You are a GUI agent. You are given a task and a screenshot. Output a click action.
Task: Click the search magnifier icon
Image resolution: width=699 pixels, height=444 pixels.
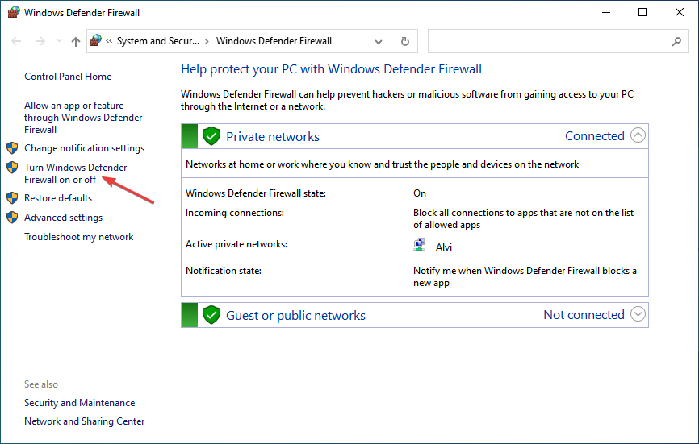point(676,41)
